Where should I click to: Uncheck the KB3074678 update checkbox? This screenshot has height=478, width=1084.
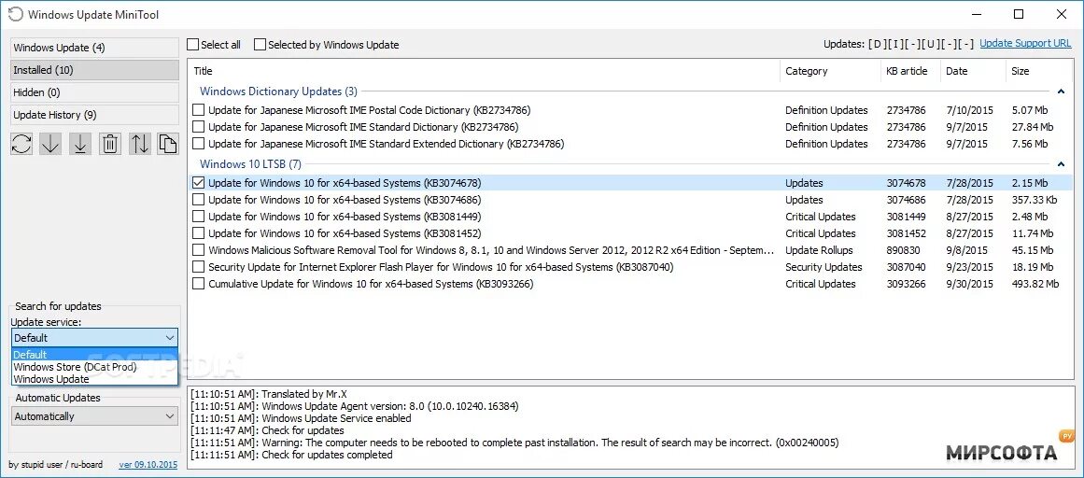point(199,183)
